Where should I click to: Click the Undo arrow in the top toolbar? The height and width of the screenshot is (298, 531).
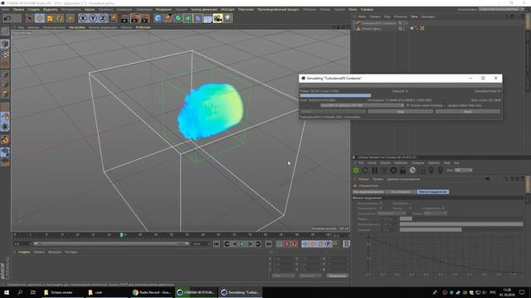7,18
